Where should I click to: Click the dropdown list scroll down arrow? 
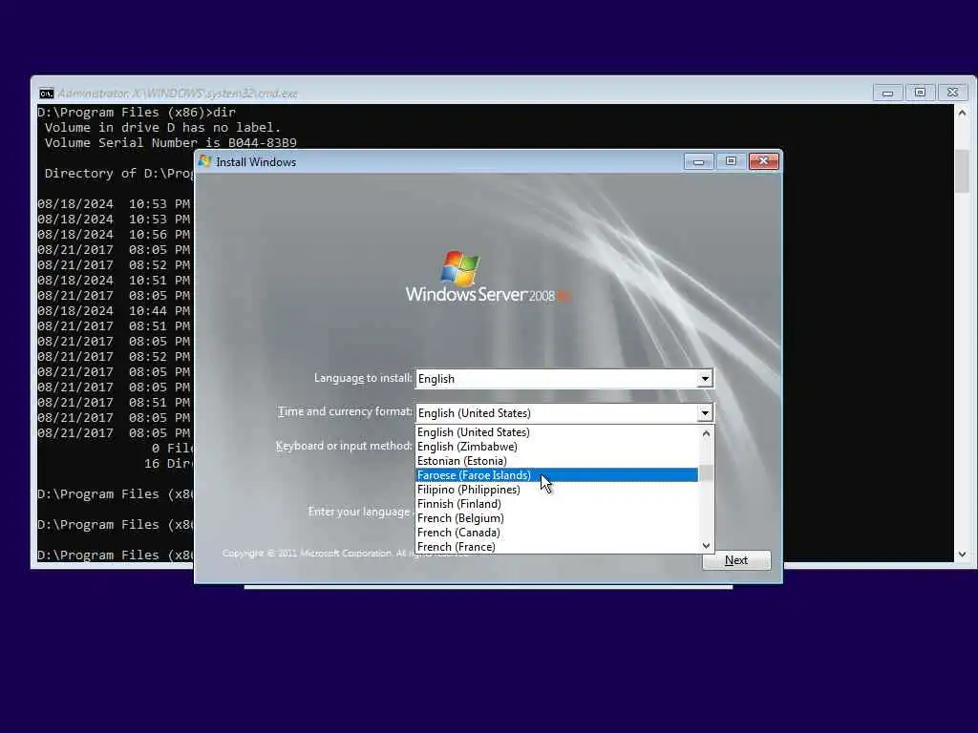pos(706,545)
